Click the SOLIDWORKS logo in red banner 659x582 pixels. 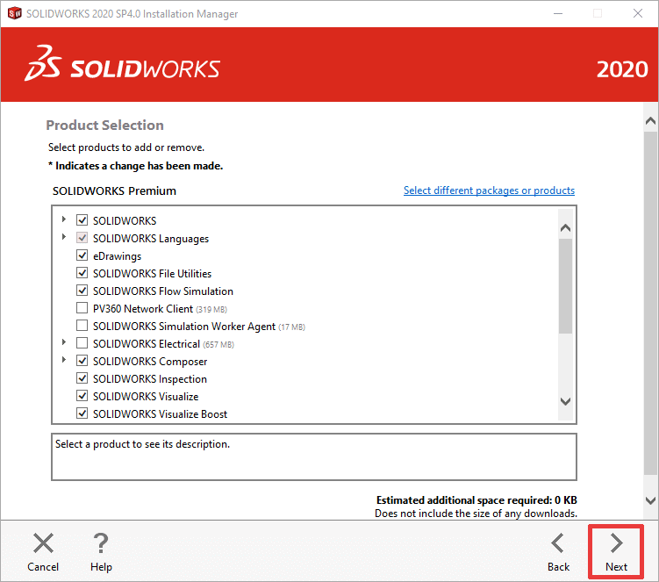[x=122, y=64]
